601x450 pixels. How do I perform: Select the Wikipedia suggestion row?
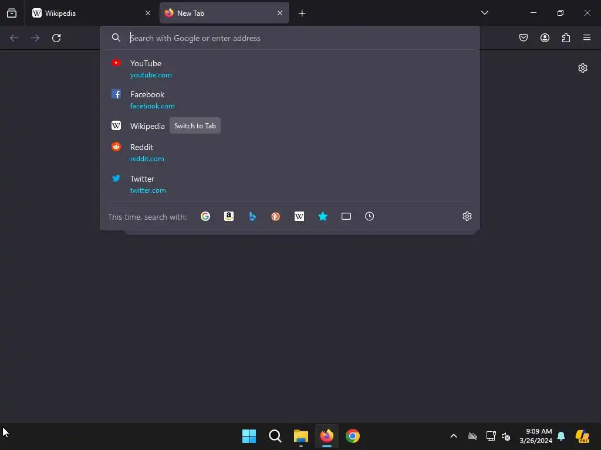point(290,126)
